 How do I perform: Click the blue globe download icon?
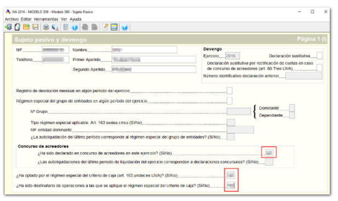125,27
